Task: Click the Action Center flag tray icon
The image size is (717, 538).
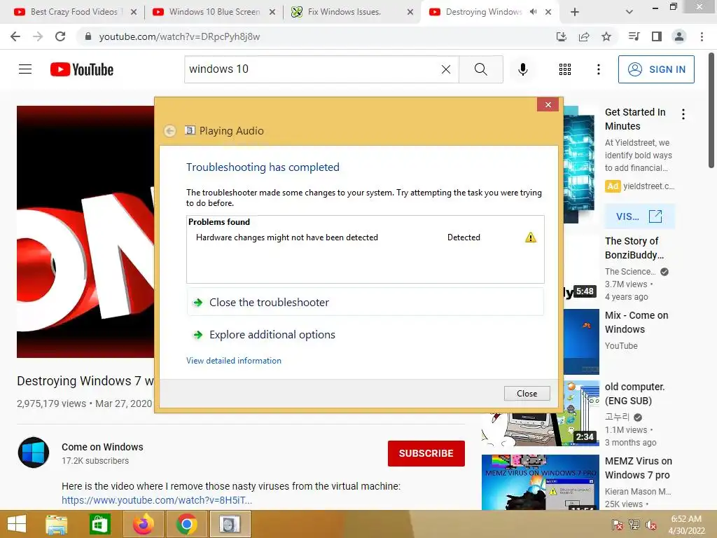Action: tap(618, 525)
